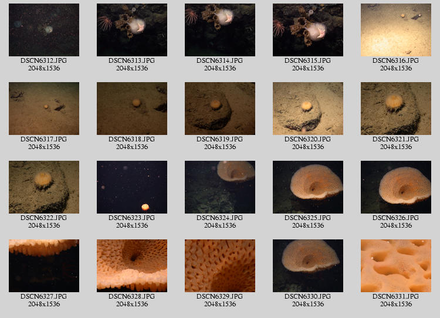440x318 pixels.
Task: Select the DSCN6323.JPG dark thumbnail
Action: (x=132, y=187)
